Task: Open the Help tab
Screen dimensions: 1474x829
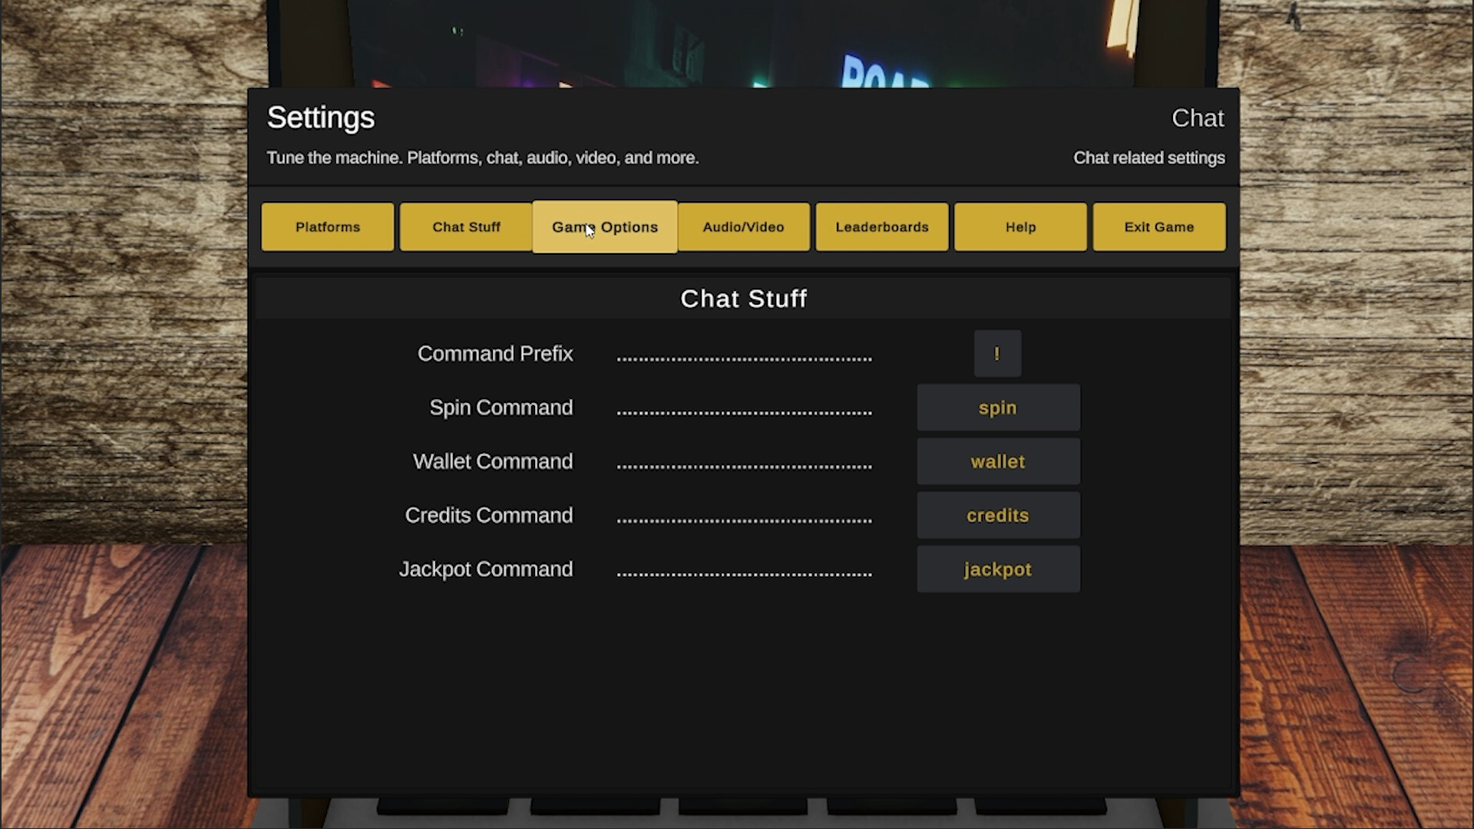Action: [1020, 226]
